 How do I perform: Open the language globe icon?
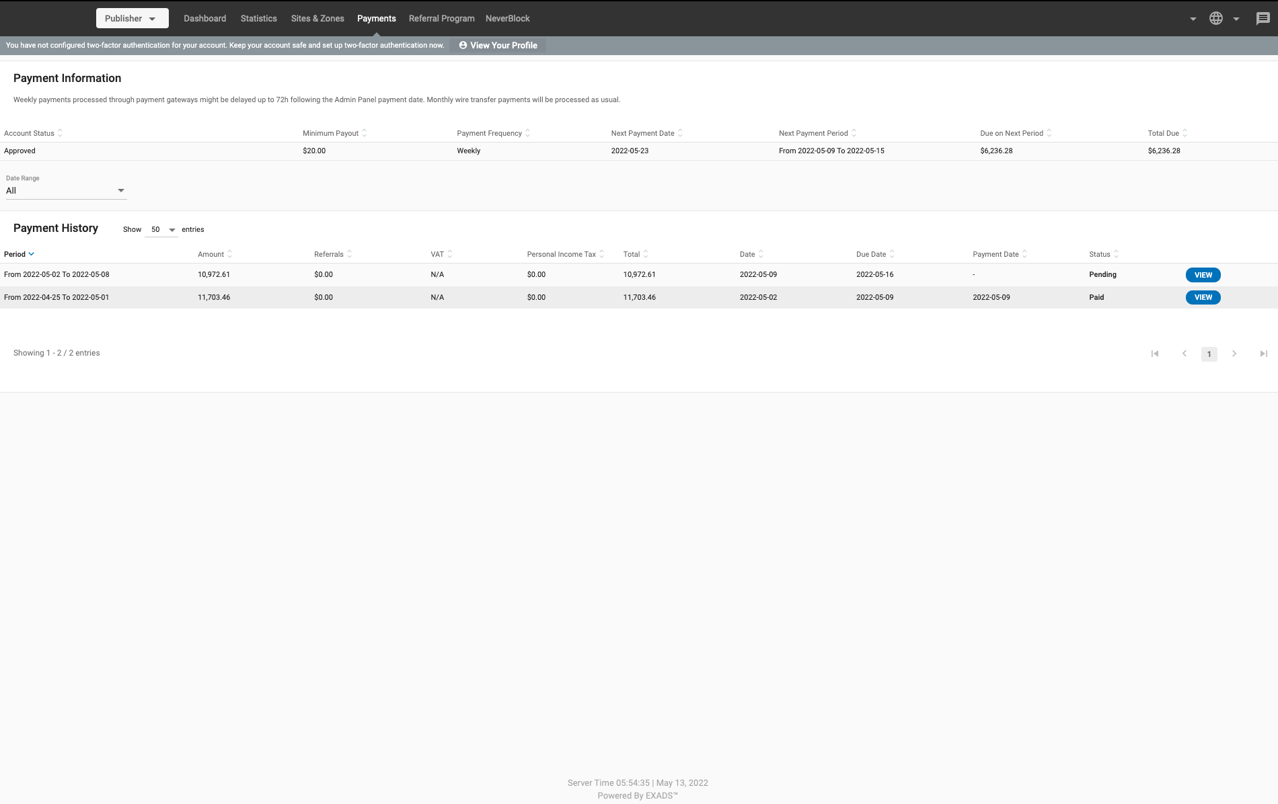pos(1216,18)
